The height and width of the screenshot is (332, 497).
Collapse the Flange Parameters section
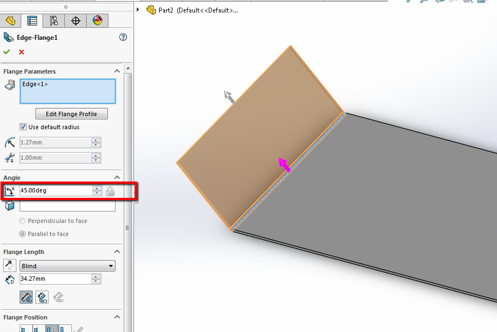[x=117, y=71]
